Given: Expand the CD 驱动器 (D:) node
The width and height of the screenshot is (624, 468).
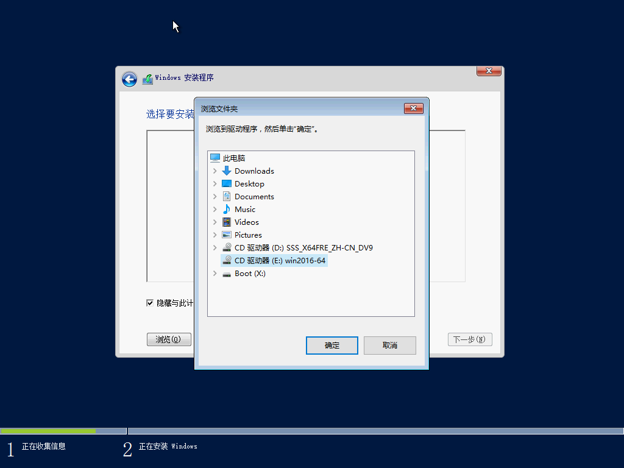Looking at the screenshot, I should pyautogui.click(x=214, y=247).
